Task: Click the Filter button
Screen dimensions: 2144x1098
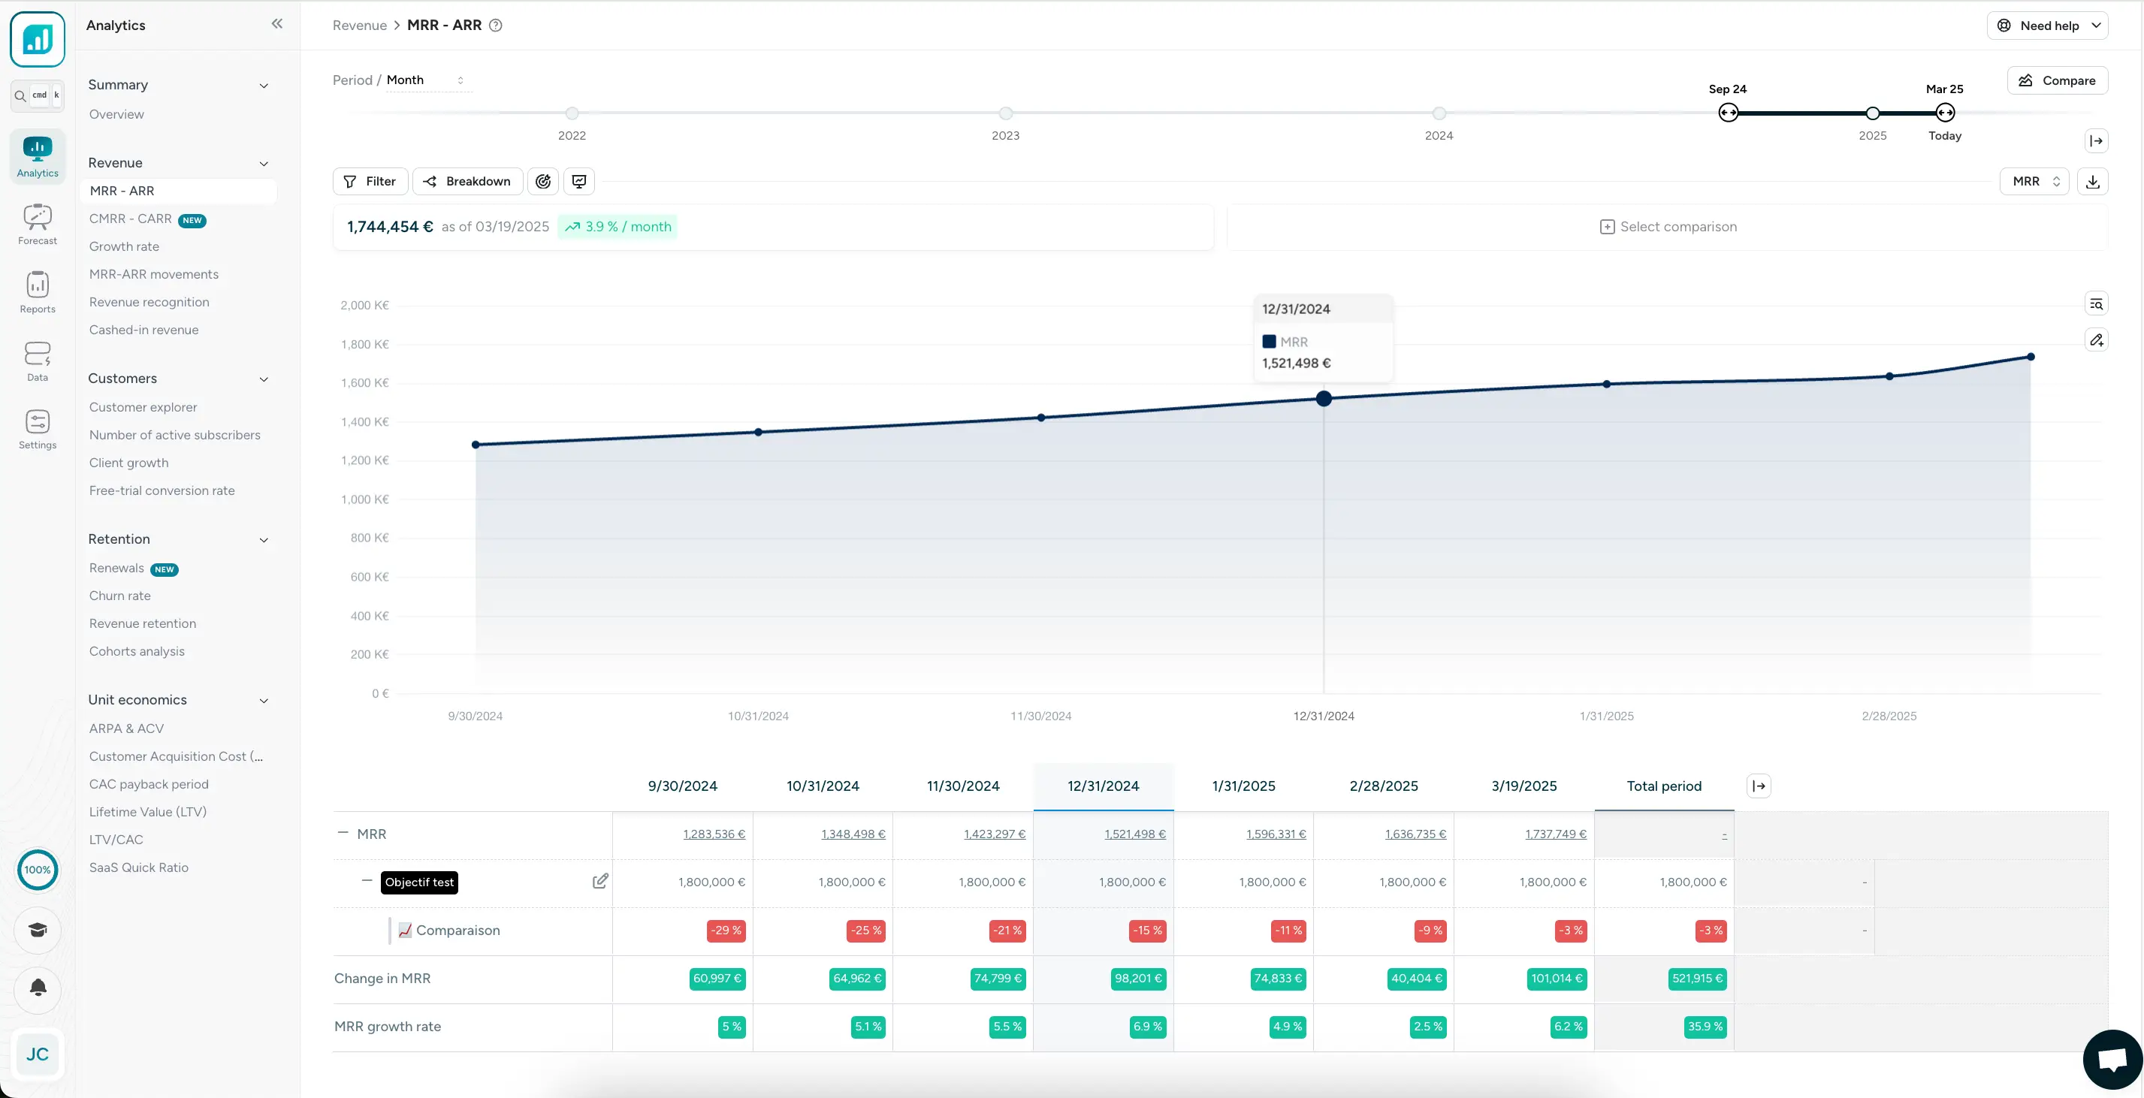Action: (370, 181)
